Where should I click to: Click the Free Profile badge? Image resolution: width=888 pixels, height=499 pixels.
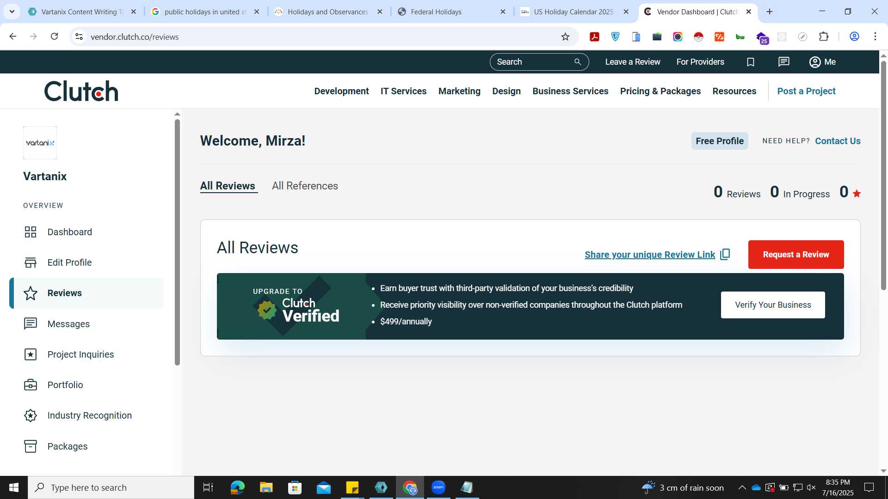coord(720,141)
